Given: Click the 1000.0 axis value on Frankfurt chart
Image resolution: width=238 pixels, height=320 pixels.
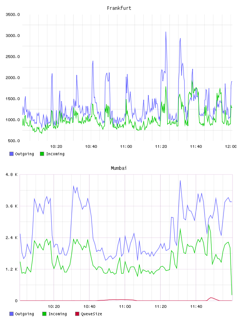Looking at the screenshot, I should [x=13, y=120].
